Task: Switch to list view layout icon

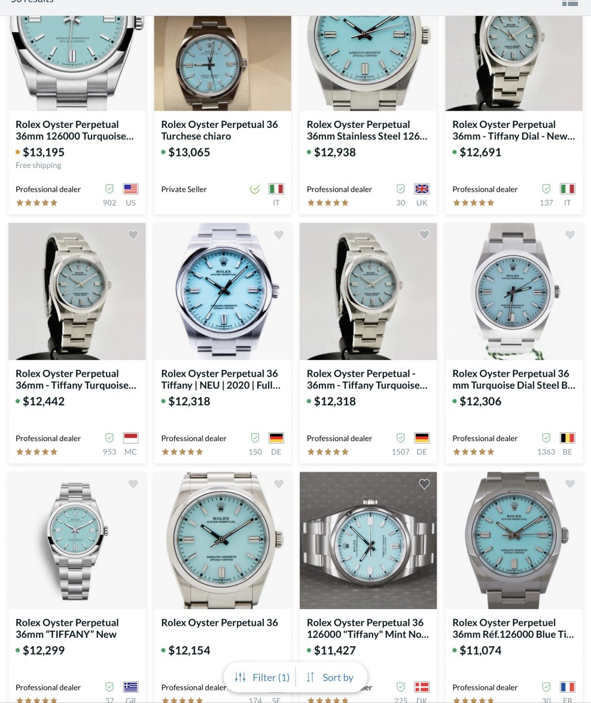Action: click(570, 2)
